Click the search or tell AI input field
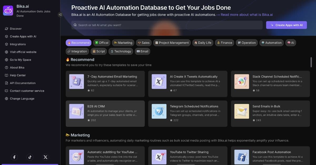The image size is (316, 165). tap(167, 25)
